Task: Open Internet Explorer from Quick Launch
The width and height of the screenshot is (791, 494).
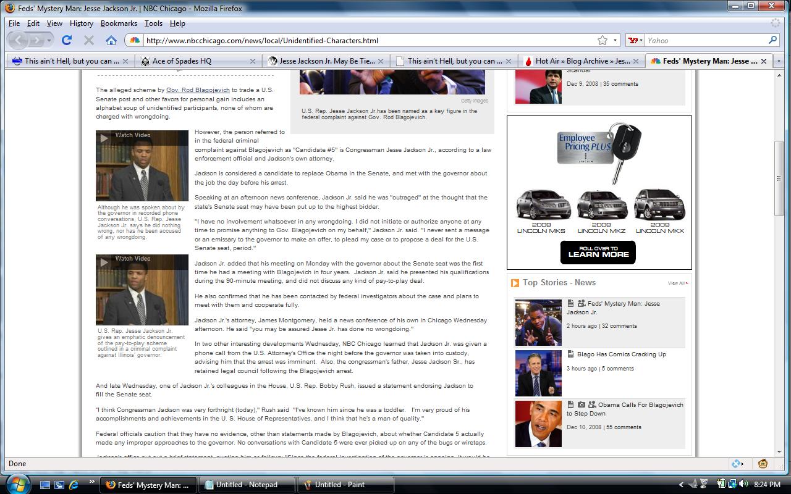Action: 74,485
